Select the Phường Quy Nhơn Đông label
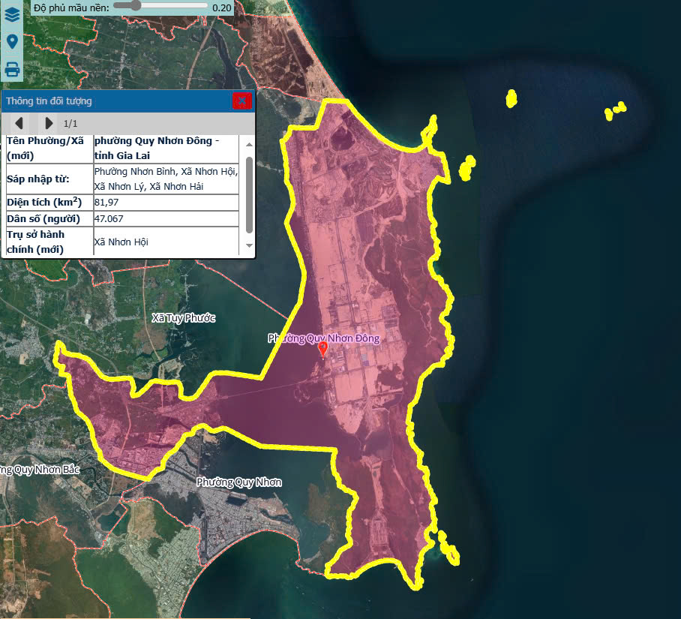 (324, 338)
